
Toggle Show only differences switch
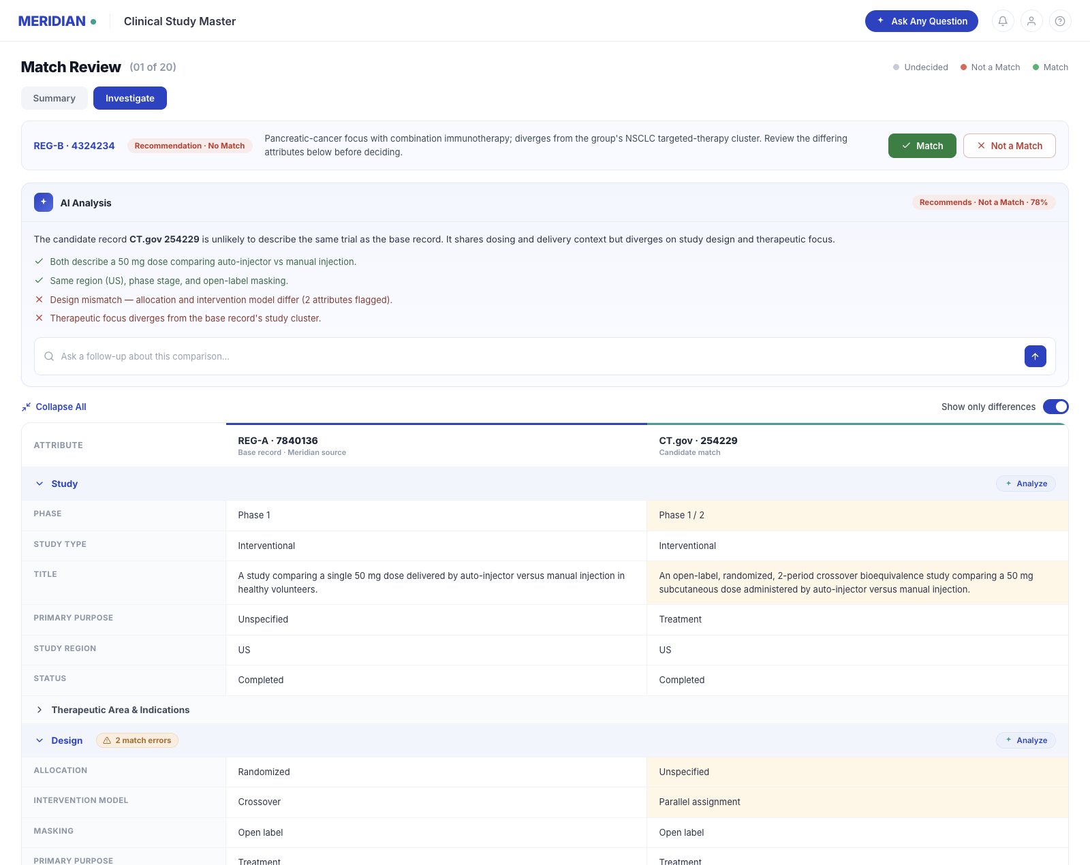tap(1055, 407)
